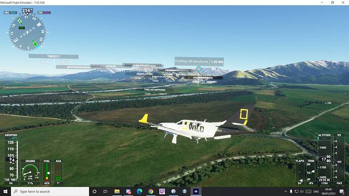Click the flaps position indicator
The width and height of the screenshot is (349, 196).
300,172
